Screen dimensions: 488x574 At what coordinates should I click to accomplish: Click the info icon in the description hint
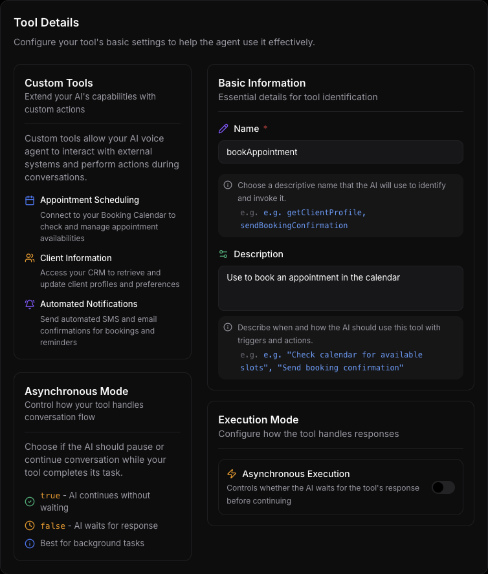(x=228, y=327)
